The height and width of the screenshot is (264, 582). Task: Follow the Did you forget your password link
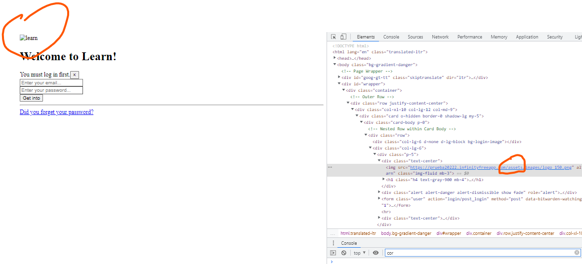[x=56, y=112]
